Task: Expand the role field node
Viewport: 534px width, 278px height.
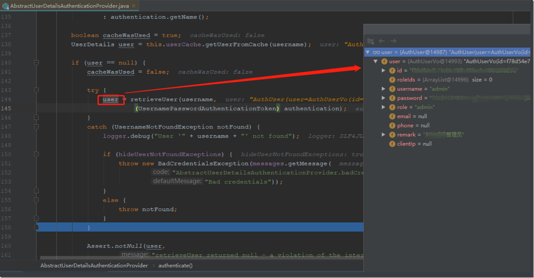Action: [x=384, y=107]
